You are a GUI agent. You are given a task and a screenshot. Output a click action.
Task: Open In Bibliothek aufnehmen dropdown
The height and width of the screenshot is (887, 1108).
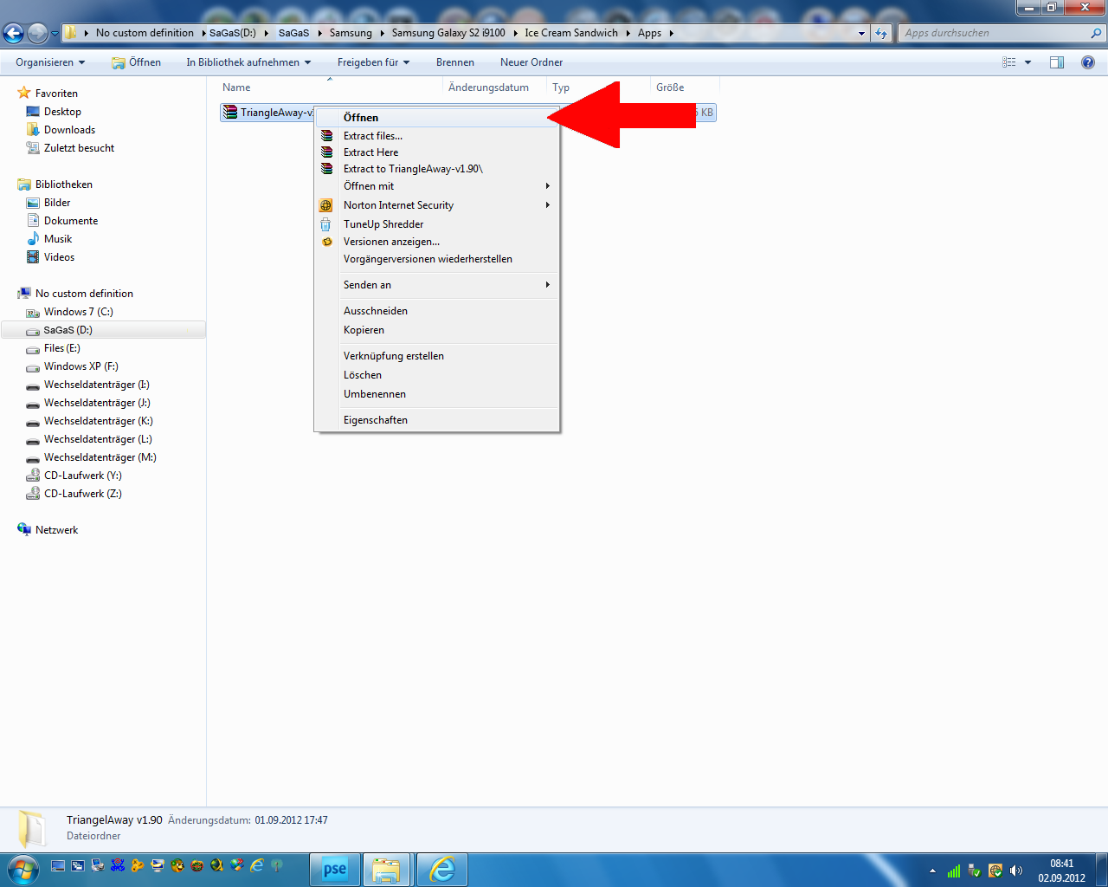(248, 62)
